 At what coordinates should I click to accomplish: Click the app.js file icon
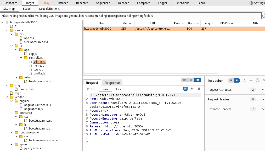click(x=26, y=54)
